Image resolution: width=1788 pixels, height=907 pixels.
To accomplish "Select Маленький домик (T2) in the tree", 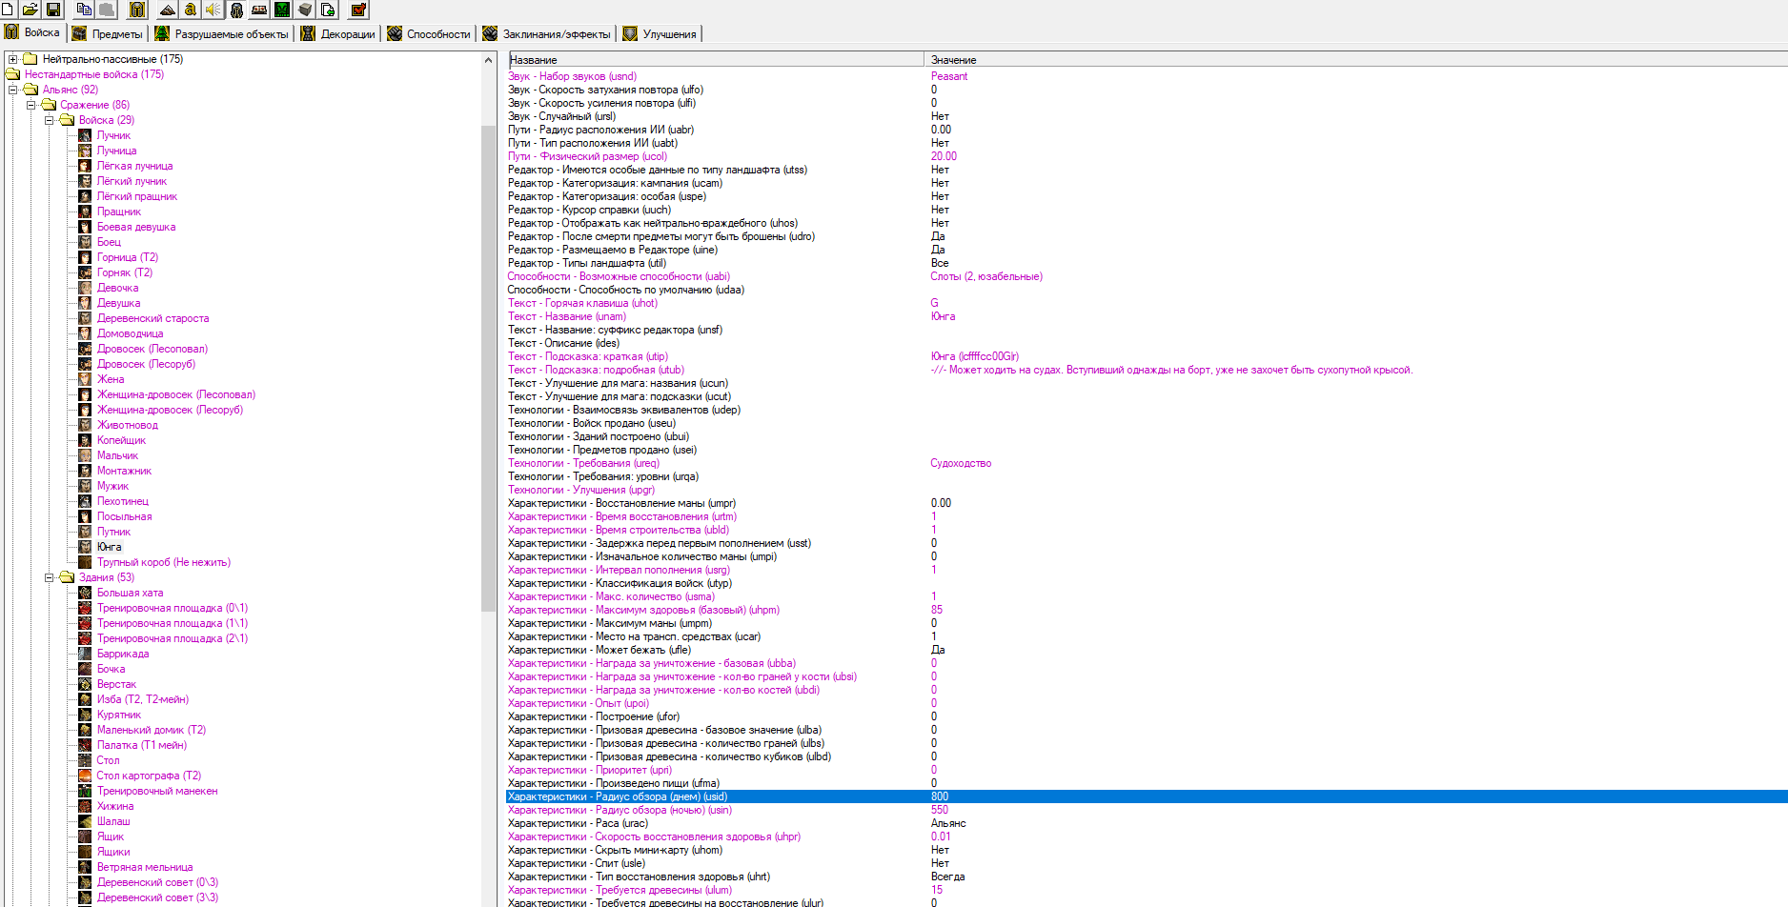I will click(152, 730).
